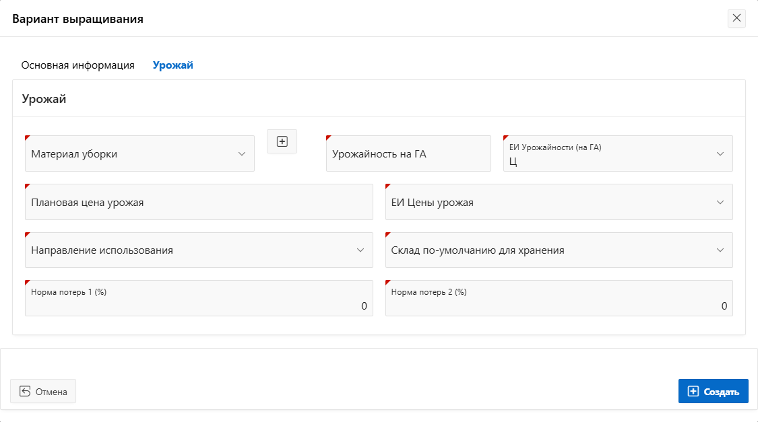Click the chevron arrow in Материал уборки field
This screenshot has width=758, height=422.
242,153
